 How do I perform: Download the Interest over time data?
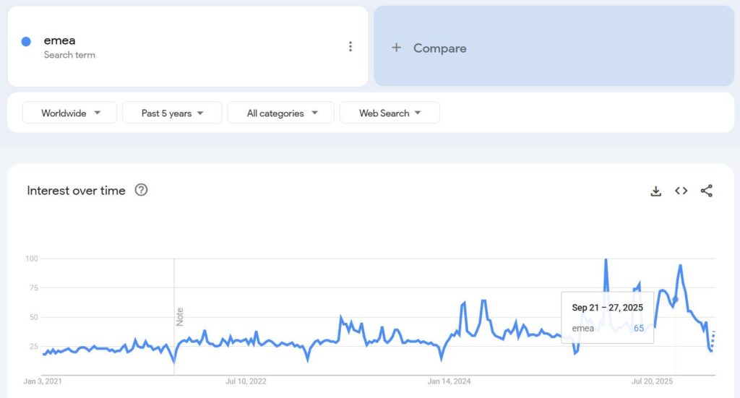pyautogui.click(x=655, y=191)
